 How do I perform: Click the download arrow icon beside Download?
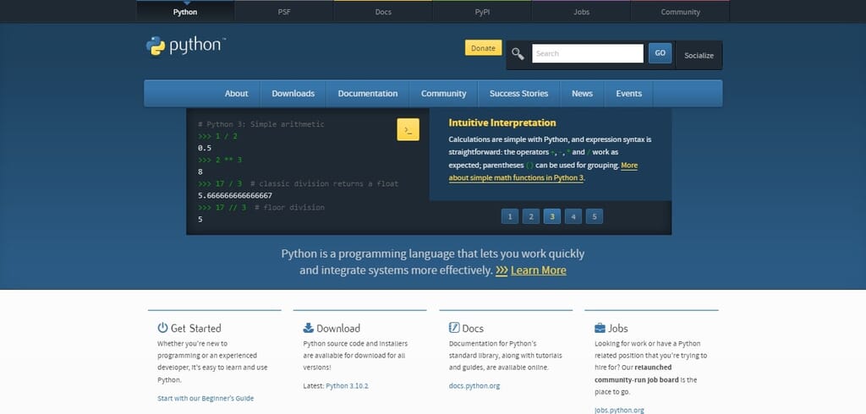coord(308,328)
